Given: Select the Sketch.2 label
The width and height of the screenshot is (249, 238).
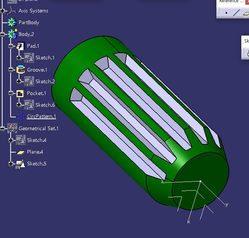Looking at the screenshot, I should coord(45,81).
